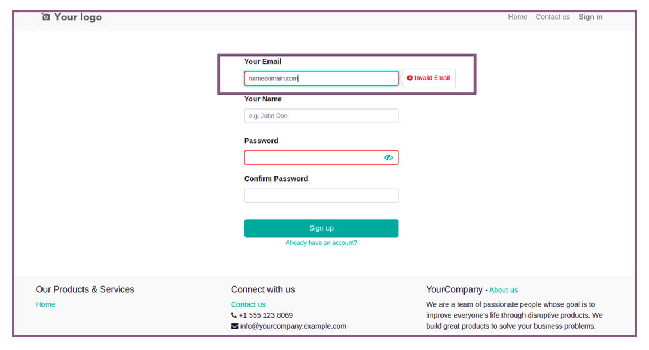Click the Sign up button
The width and height of the screenshot is (649, 350).
[x=321, y=228]
